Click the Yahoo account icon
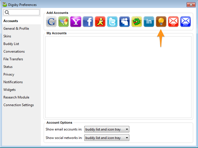Image resolution: width=198 pixels, height=148 pixels. click(76, 22)
